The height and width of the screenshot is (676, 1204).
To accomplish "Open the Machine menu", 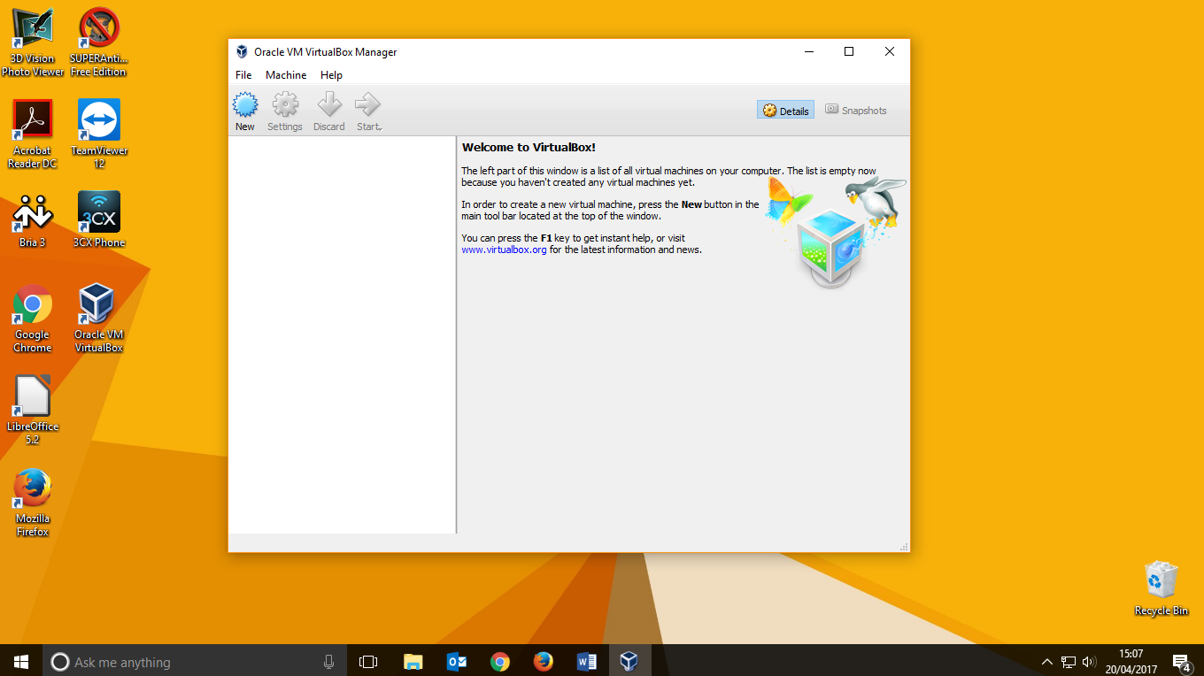I will pyautogui.click(x=286, y=75).
